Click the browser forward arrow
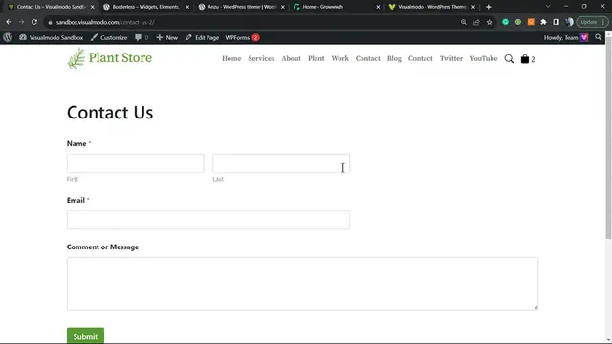This screenshot has height=344, width=612. 21,22
